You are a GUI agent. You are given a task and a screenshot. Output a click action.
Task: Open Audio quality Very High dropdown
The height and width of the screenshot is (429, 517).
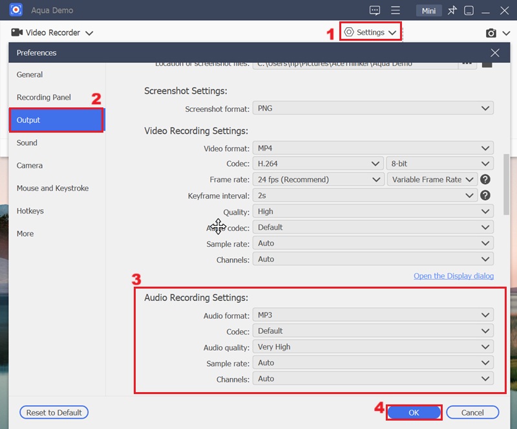(x=373, y=347)
